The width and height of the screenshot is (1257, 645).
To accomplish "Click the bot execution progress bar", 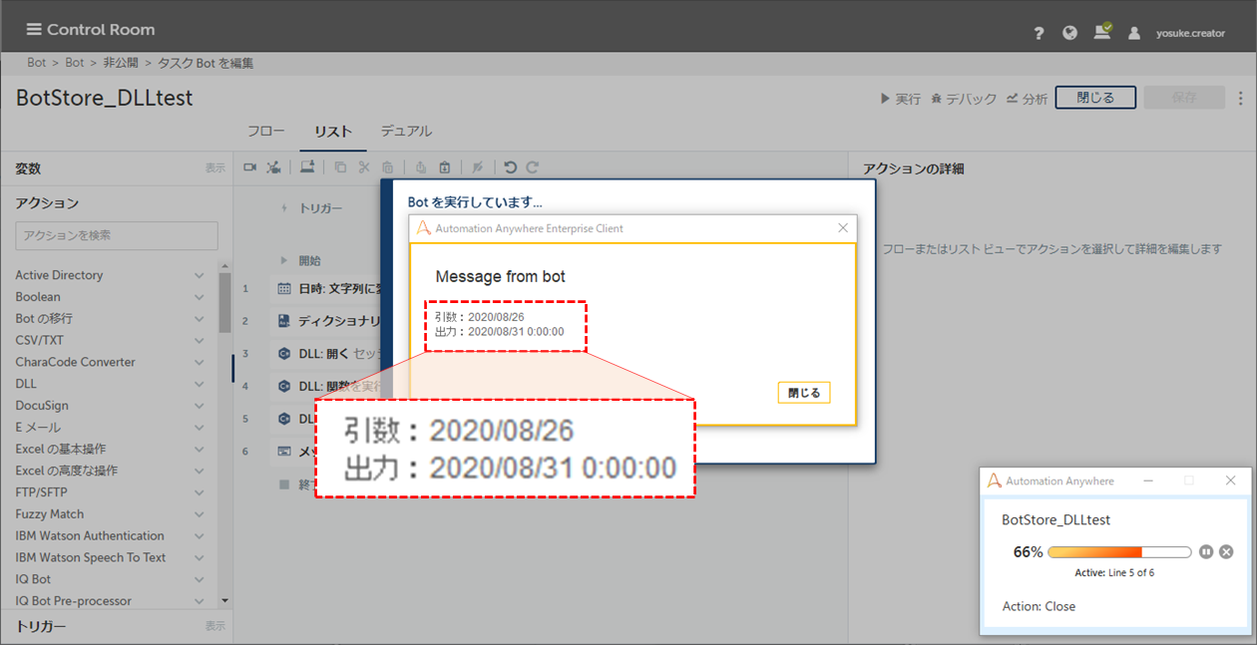I will (x=1119, y=552).
